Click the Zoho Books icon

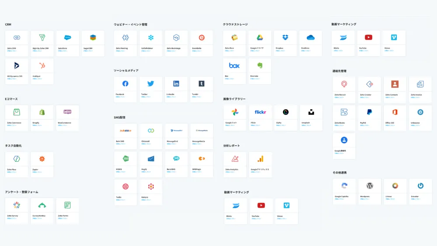click(344, 112)
